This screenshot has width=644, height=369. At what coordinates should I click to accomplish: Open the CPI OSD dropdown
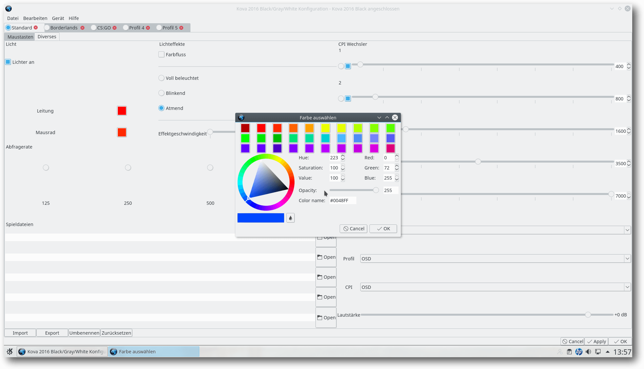click(x=495, y=287)
